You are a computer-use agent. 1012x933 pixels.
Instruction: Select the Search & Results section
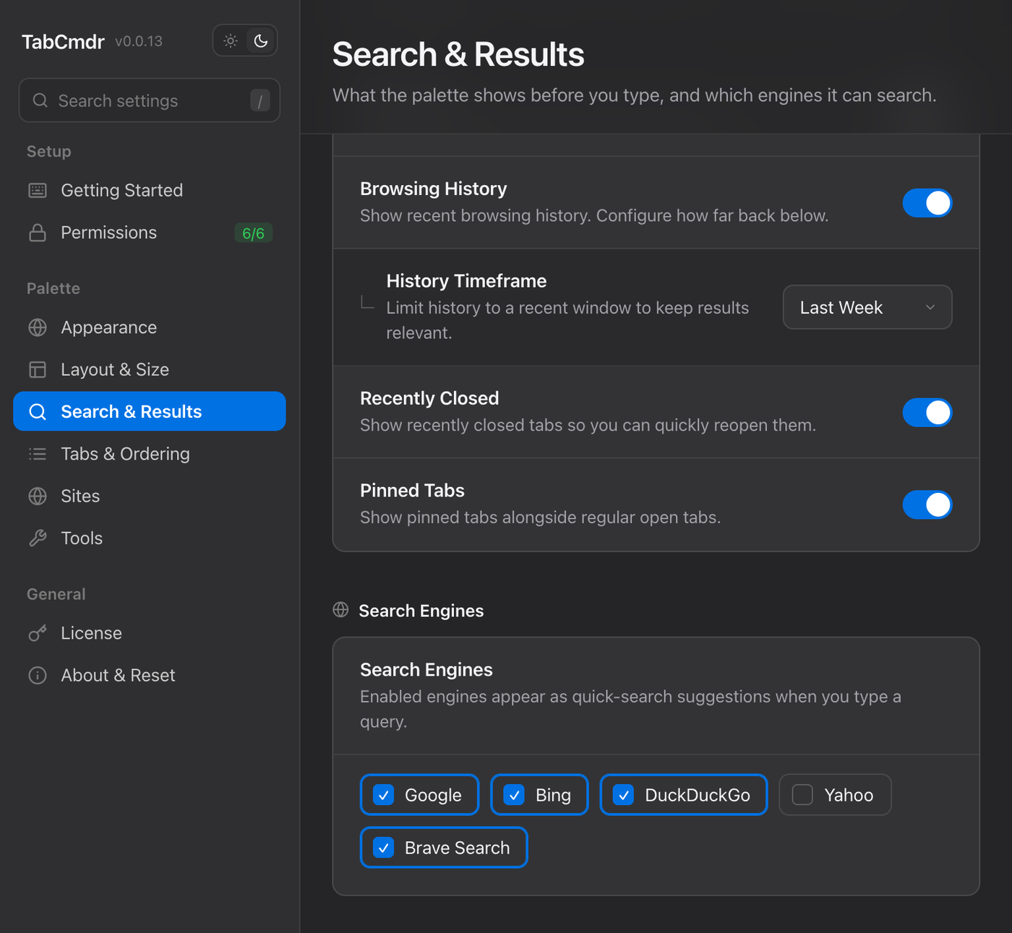click(x=150, y=411)
